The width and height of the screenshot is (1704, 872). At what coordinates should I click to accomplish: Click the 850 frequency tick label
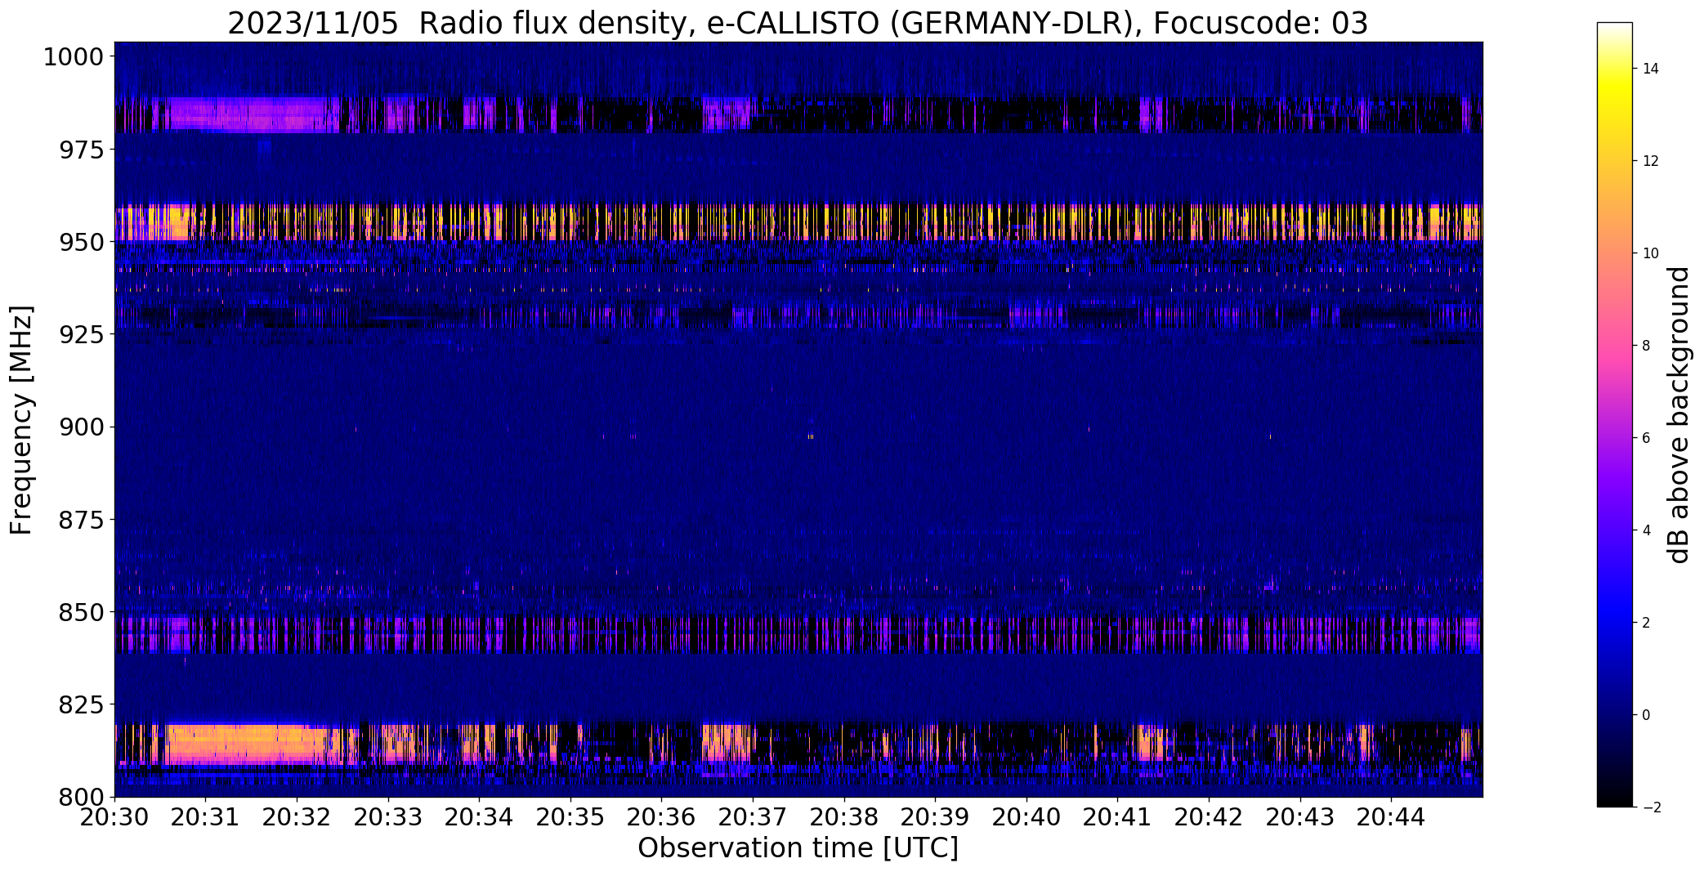[81, 611]
